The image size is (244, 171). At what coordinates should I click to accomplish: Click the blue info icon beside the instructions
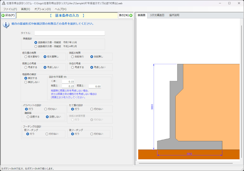pyautogui.click(x=6, y=25)
